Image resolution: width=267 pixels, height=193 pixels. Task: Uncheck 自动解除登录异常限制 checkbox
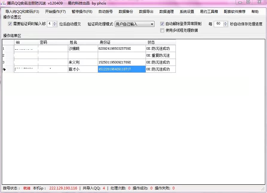[162, 24]
